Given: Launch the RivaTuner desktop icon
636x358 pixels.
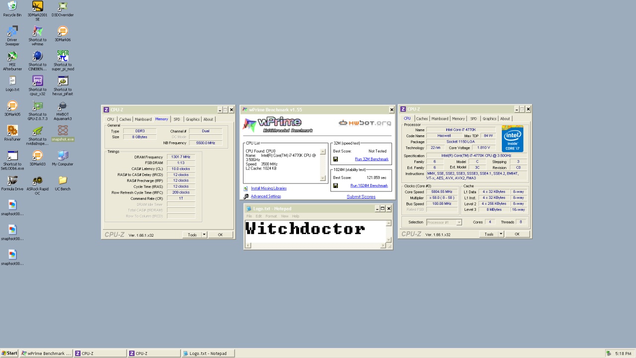Looking at the screenshot, I should tap(12, 131).
